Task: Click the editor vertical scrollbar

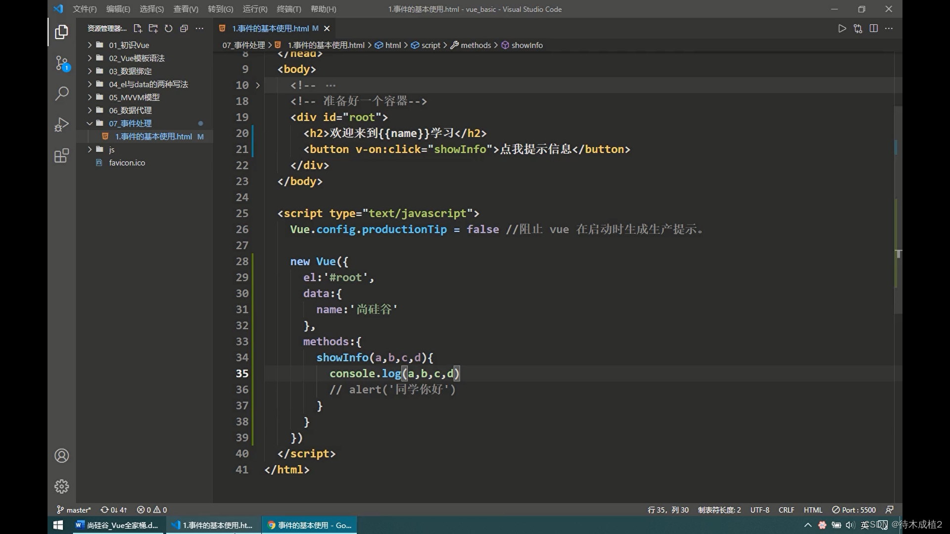Action: click(x=899, y=210)
